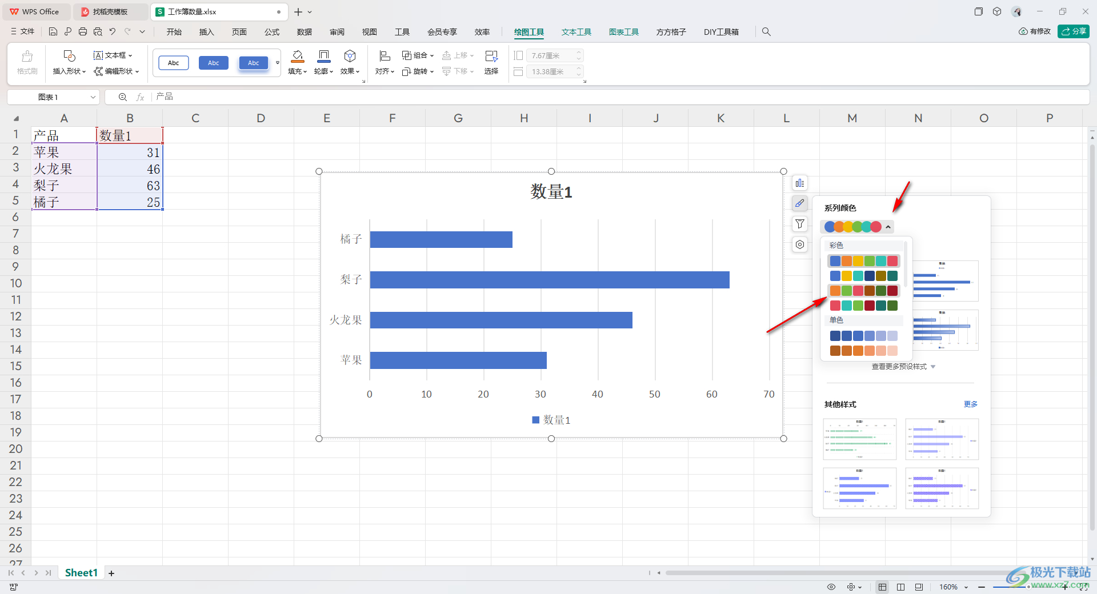
Task: Click the print icon
Action: point(83,32)
